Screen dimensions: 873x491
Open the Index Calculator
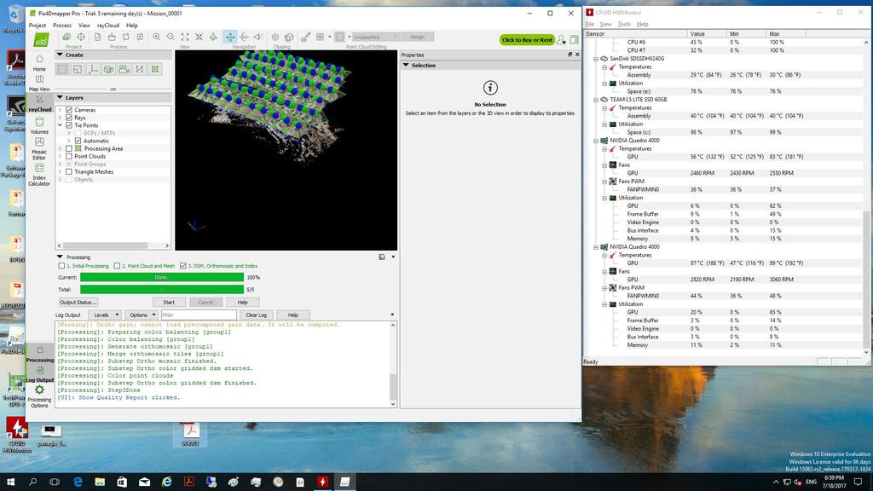[39, 174]
